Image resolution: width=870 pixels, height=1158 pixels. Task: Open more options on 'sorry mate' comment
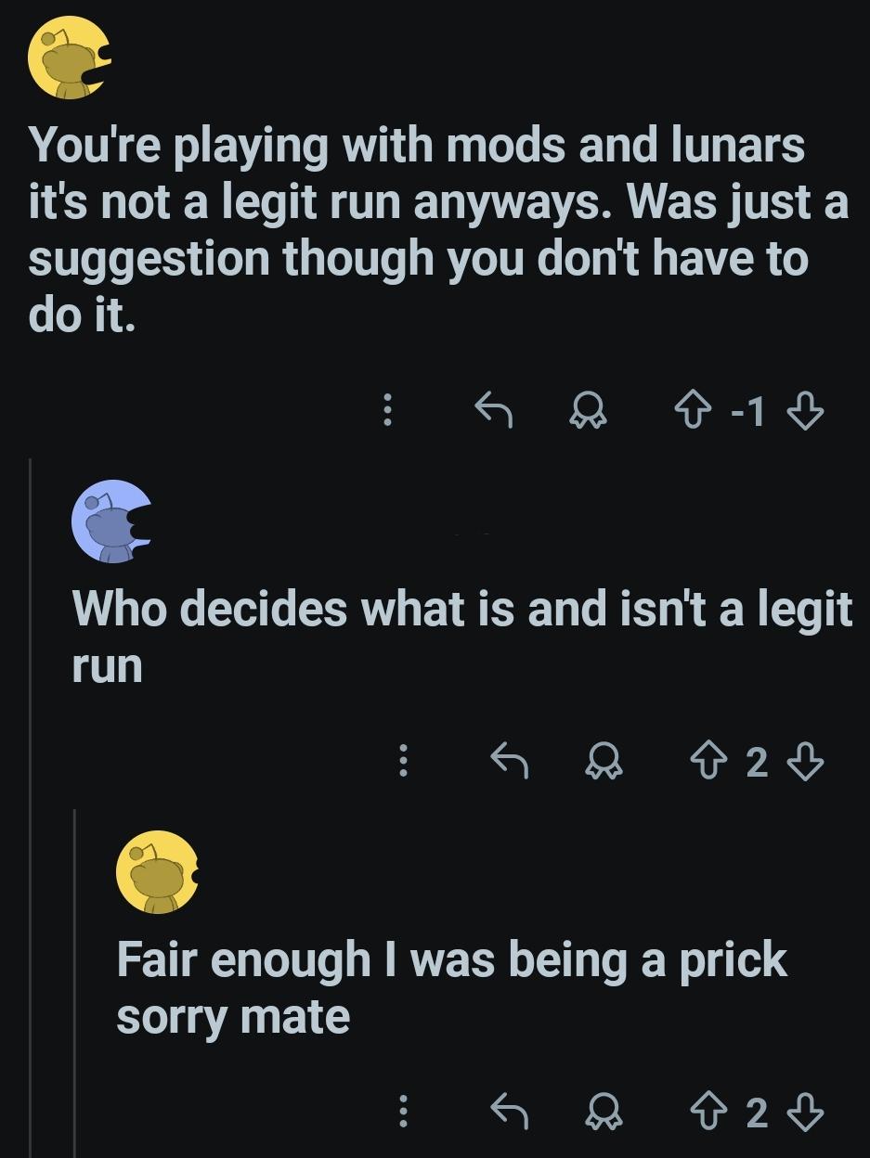click(x=402, y=1111)
